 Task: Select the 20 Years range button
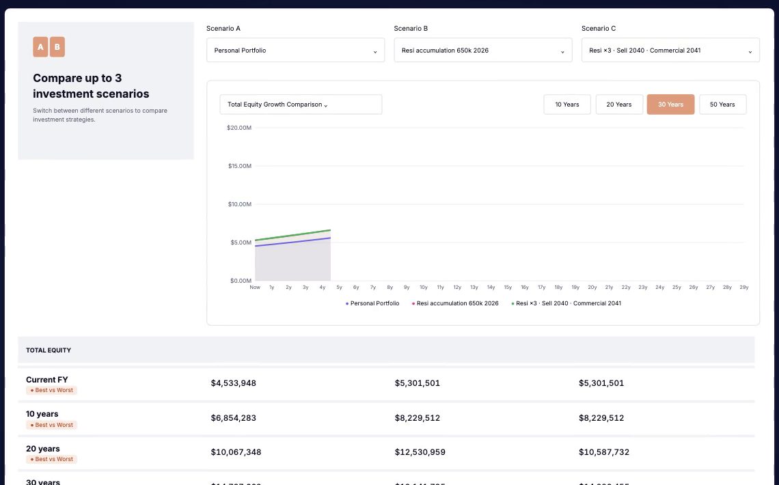(x=619, y=105)
